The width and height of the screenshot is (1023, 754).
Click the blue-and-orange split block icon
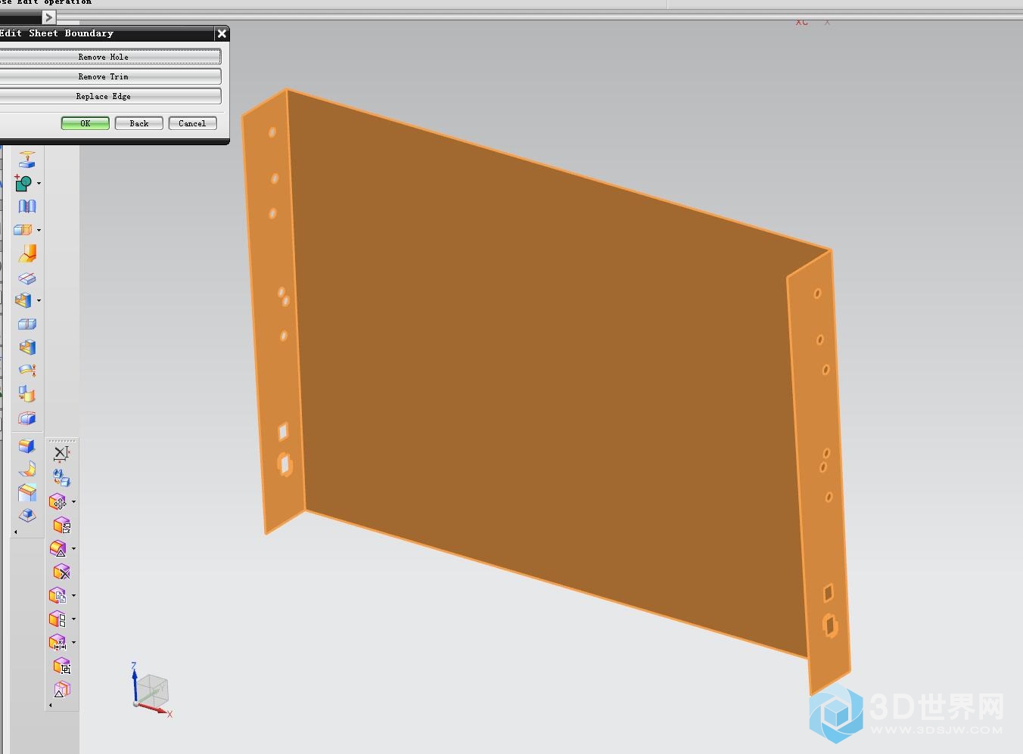pos(23,230)
